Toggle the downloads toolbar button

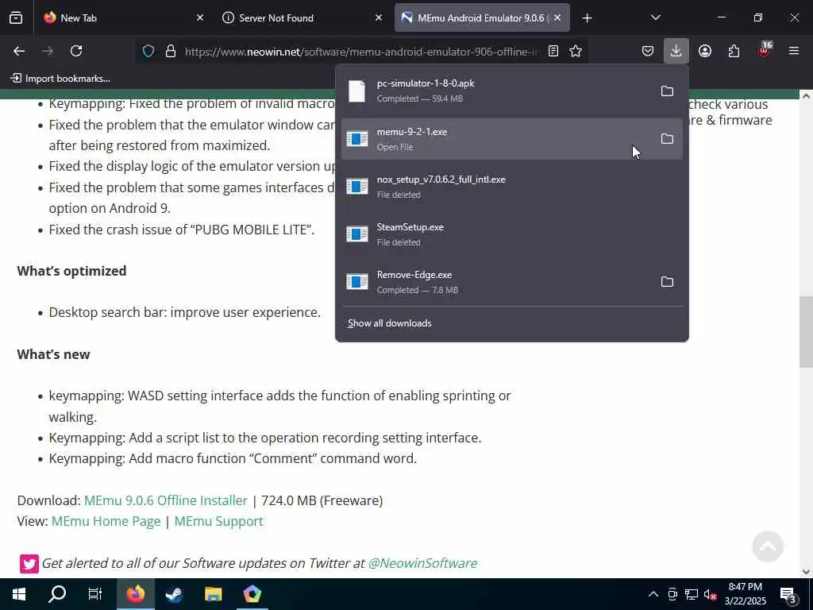(676, 51)
